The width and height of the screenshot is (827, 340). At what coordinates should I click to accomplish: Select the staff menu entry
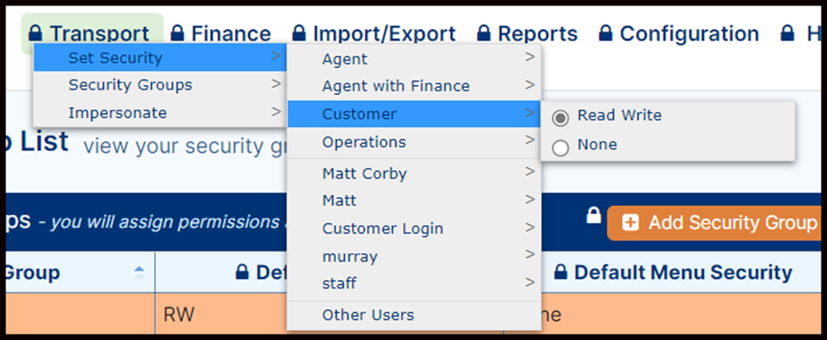[414, 283]
